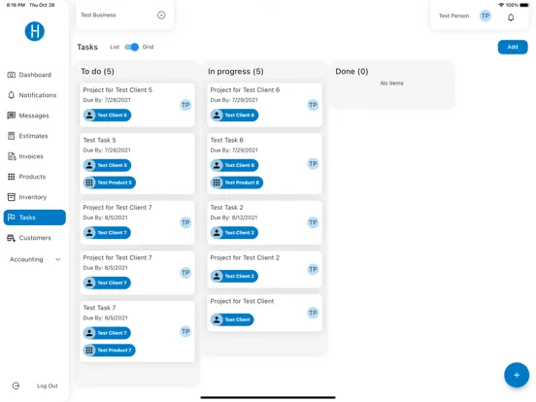Click the To do (5) column header
This screenshot has height=402, width=536.
(x=98, y=72)
